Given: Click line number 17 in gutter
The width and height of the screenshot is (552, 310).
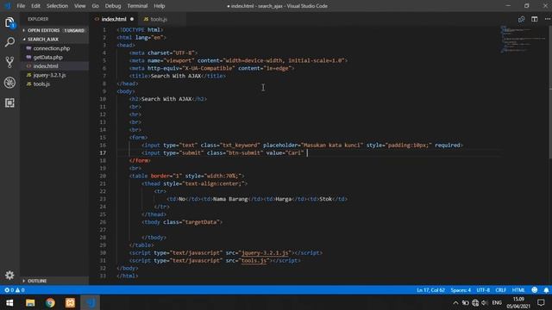Looking at the screenshot, I should tap(103, 153).
